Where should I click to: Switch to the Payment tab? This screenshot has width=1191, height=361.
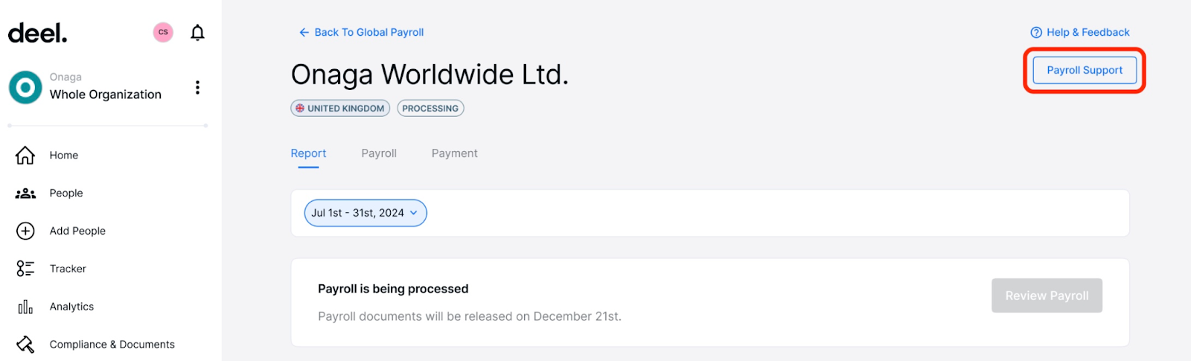[x=455, y=153]
